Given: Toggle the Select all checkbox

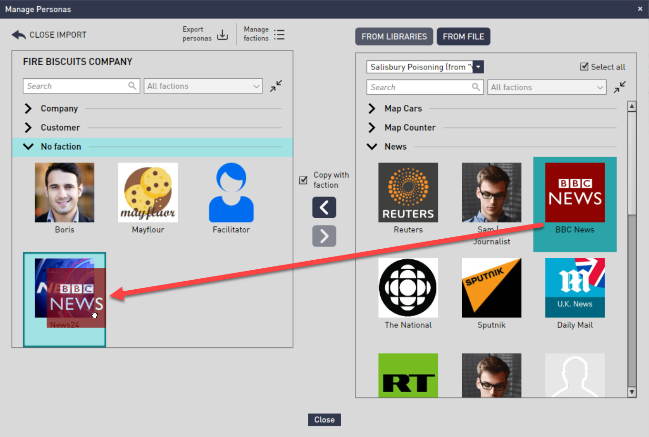Looking at the screenshot, I should [x=584, y=67].
